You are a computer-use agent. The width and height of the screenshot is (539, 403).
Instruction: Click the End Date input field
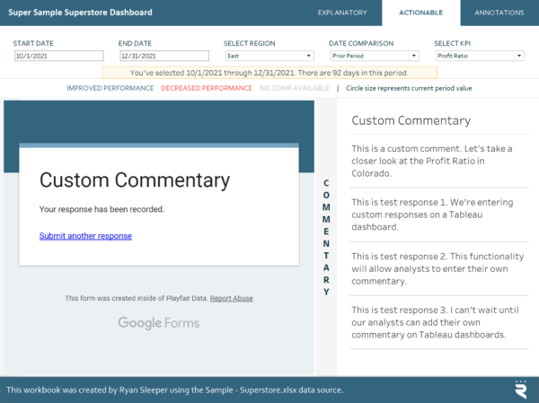(x=163, y=56)
